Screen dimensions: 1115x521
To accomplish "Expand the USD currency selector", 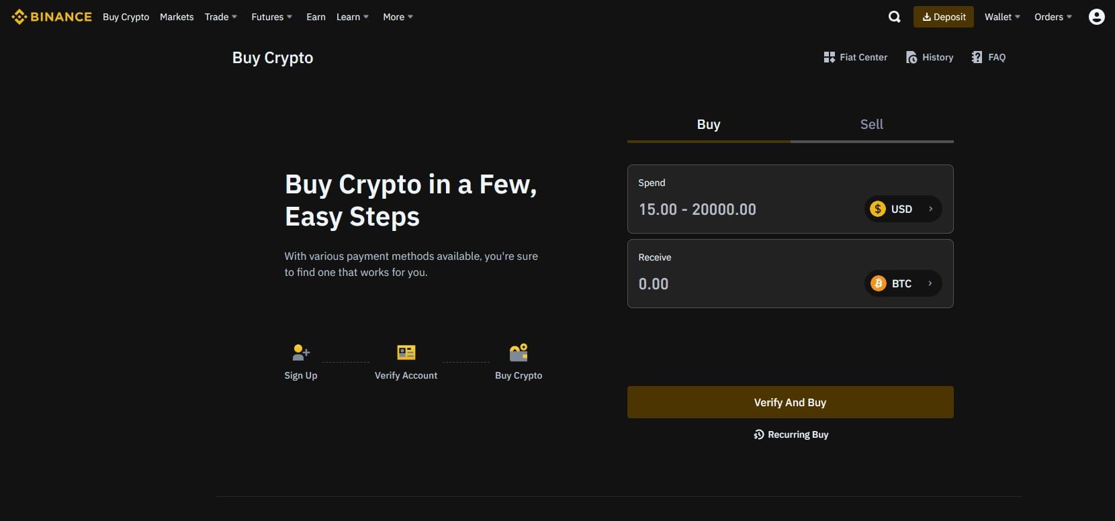I will pyautogui.click(x=903, y=209).
